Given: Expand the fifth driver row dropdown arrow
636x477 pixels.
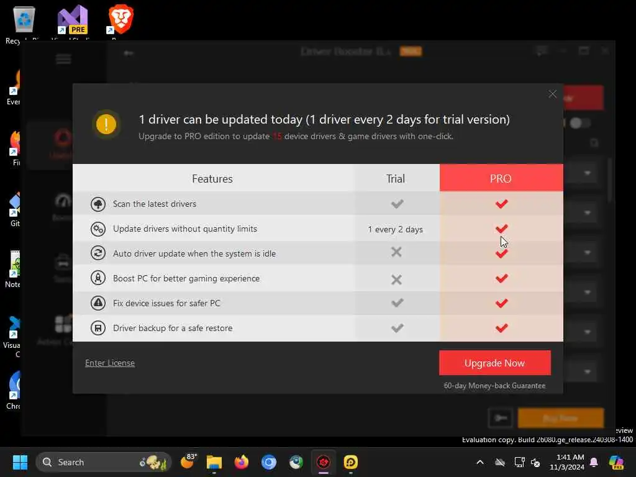Looking at the screenshot, I should tap(588, 332).
